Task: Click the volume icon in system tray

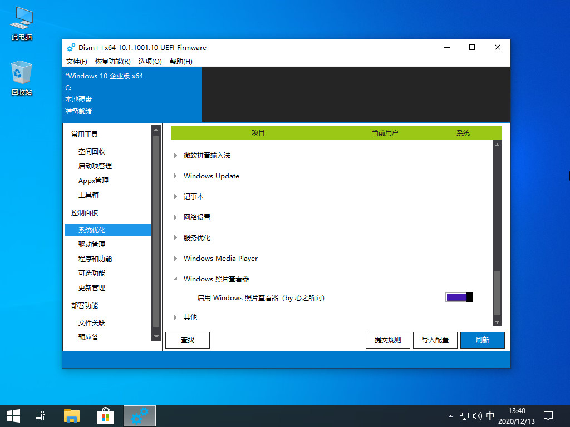Action: click(x=476, y=415)
